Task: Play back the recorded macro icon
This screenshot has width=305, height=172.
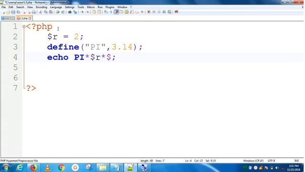Action: point(159,12)
